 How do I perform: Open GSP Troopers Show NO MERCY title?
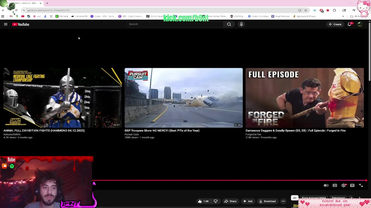tap(162, 131)
